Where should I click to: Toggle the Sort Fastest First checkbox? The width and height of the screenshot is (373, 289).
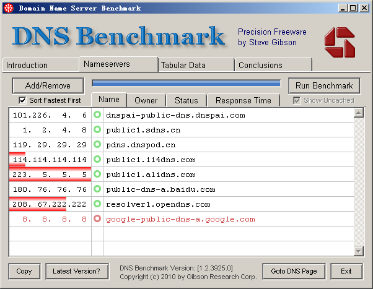coord(22,100)
